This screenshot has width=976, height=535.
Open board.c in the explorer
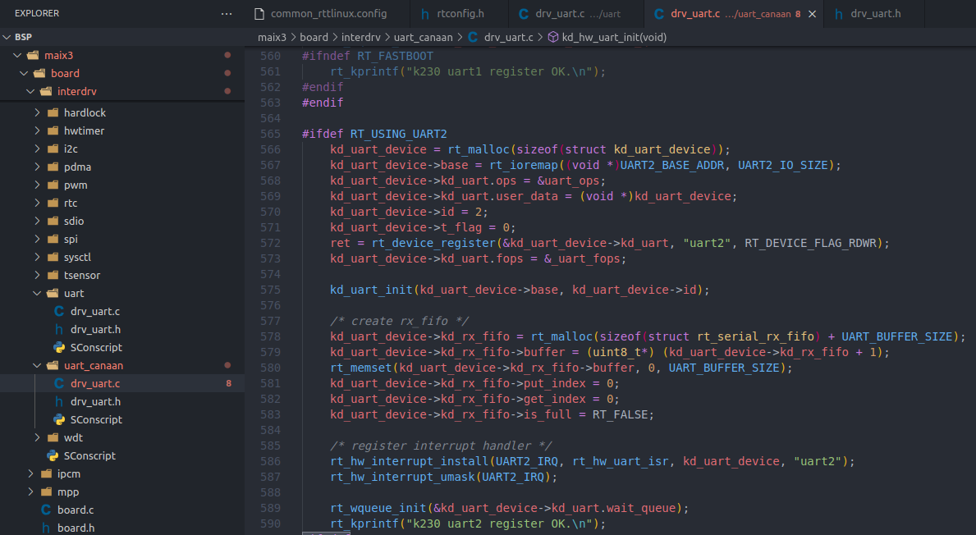pos(76,510)
